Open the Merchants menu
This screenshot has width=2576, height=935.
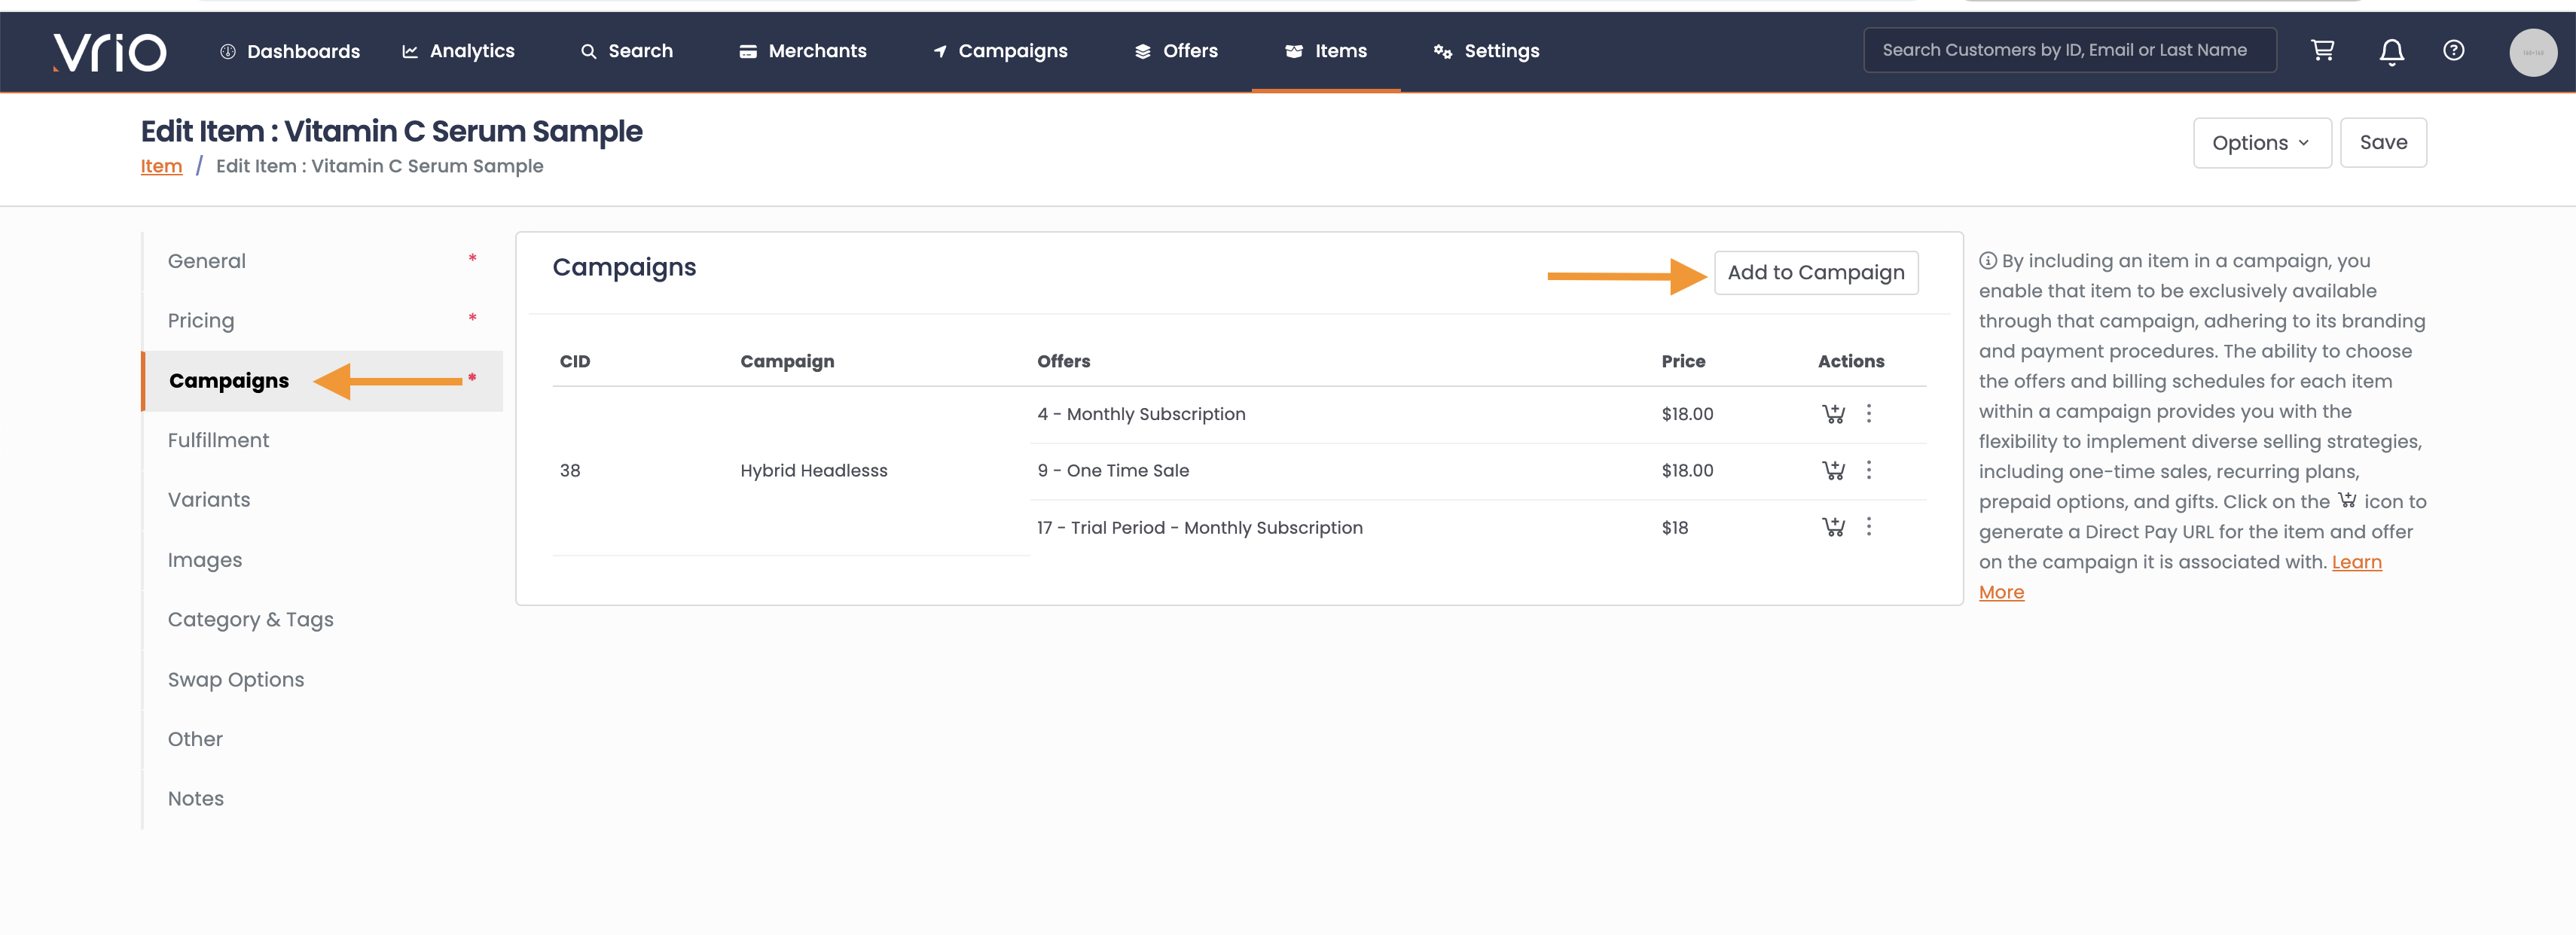(802, 51)
